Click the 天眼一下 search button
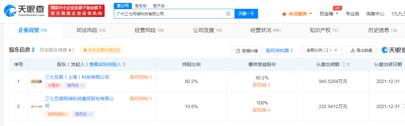This screenshot has height=126, width=405. tap(246, 14)
